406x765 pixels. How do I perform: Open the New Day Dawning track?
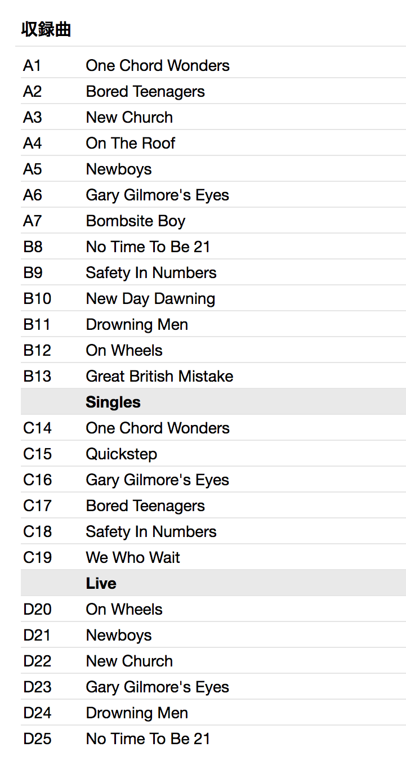pyautogui.click(x=150, y=299)
